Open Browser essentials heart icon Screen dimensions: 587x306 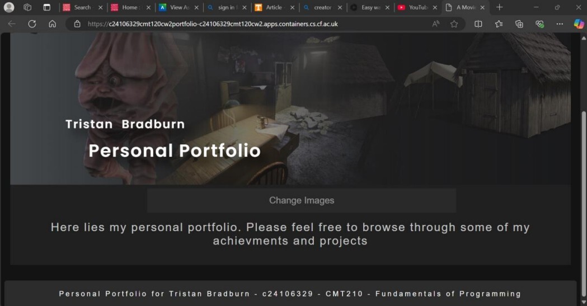tap(539, 24)
